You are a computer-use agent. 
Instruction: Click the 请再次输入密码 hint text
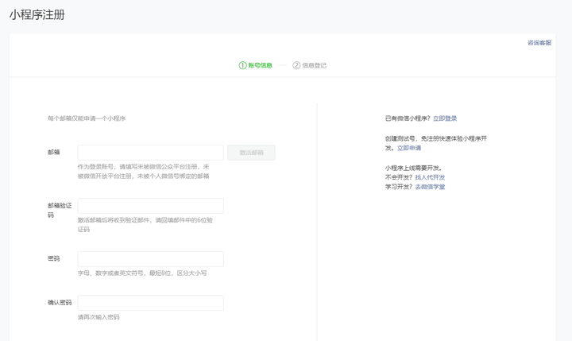[x=99, y=317]
